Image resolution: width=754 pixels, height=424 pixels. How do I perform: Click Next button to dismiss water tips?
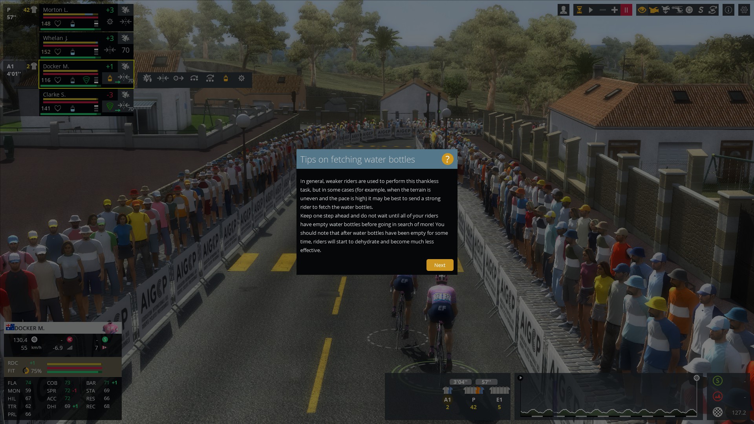point(440,265)
